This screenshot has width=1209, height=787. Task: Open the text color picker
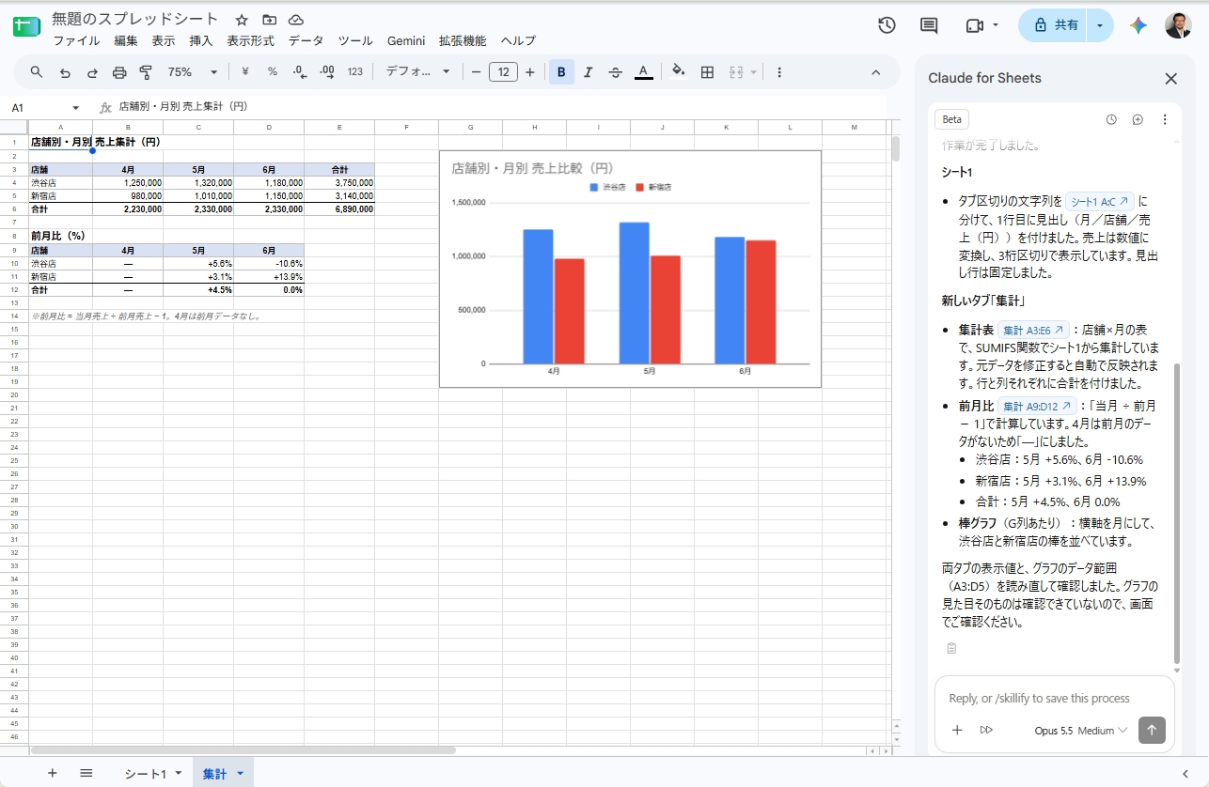click(x=643, y=72)
